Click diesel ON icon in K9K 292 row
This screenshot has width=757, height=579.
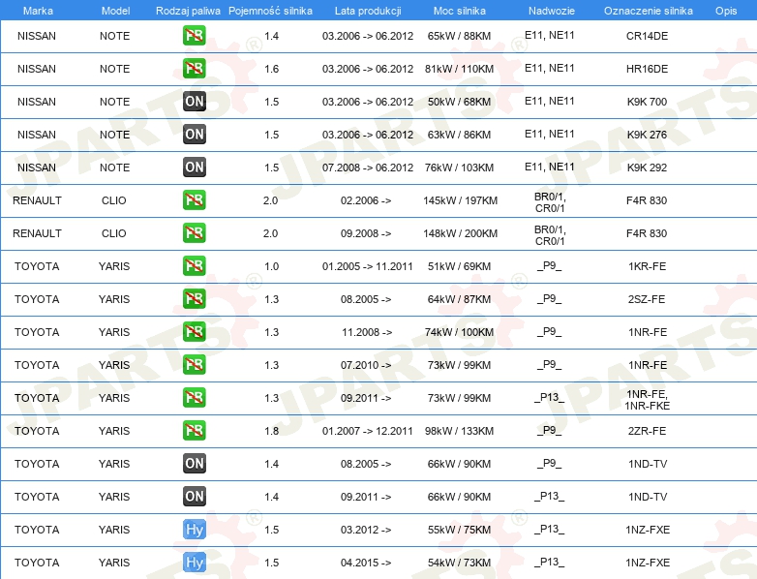(x=194, y=168)
